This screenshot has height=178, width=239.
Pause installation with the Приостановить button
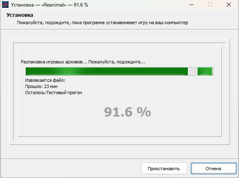pyautogui.click(x=164, y=169)
